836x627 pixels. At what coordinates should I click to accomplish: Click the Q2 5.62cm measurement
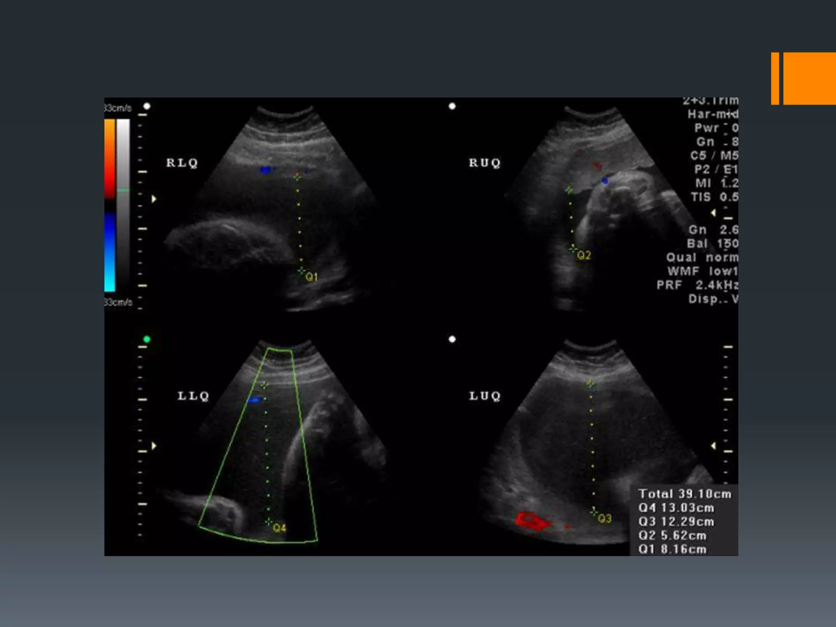[x=672, y=536]
